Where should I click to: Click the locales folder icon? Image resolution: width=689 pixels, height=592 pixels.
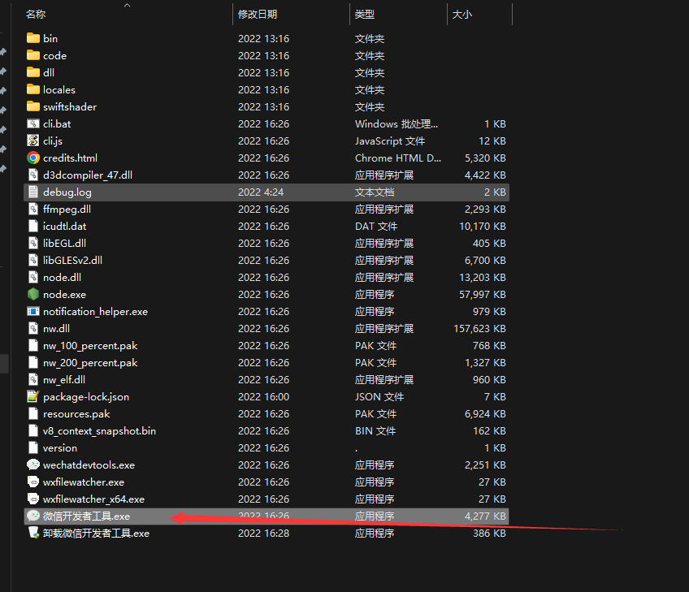pos(33,89)
